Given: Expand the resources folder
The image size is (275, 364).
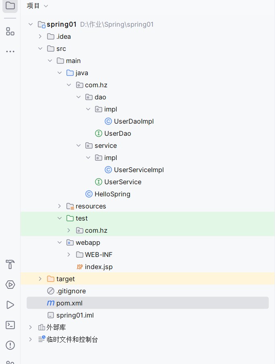Looking at the screenshot, I should pyautogui.click(x=59, y=206).
